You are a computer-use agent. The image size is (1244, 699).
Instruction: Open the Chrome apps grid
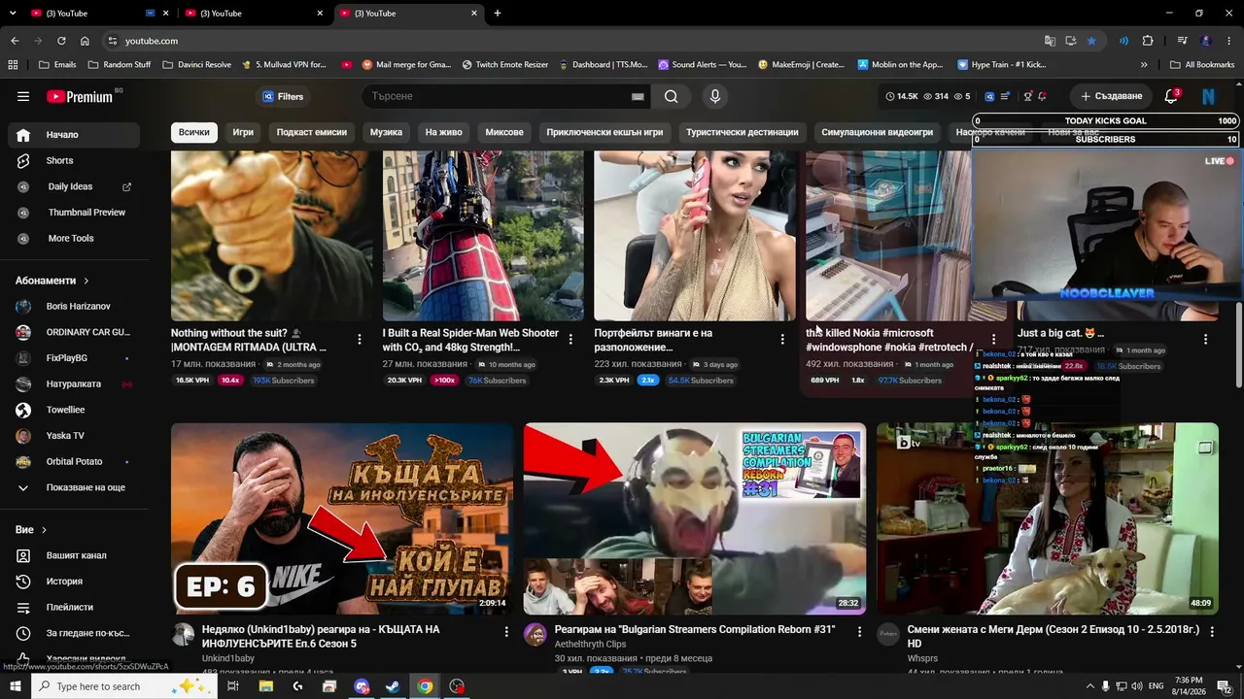click(13, 65)
